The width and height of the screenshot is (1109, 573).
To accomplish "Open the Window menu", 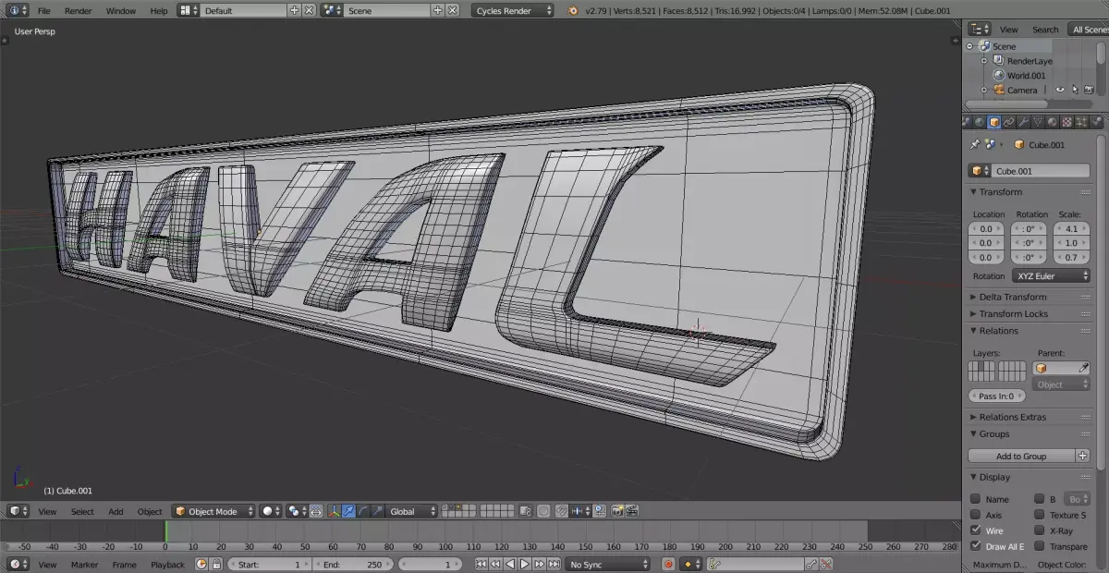I will point(120,10).
